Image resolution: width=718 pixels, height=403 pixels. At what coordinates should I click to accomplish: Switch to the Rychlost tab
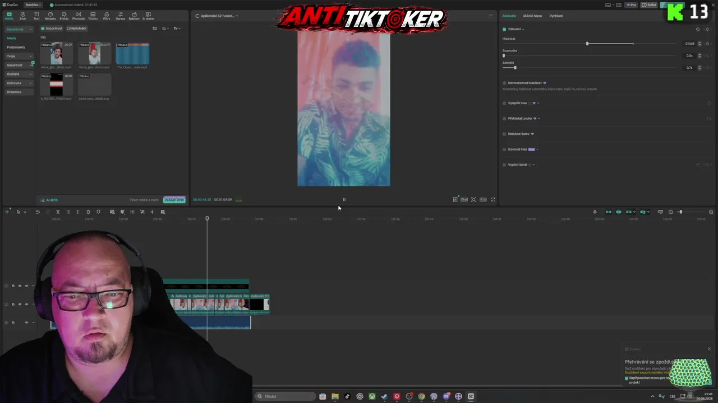tap(556, 16)
